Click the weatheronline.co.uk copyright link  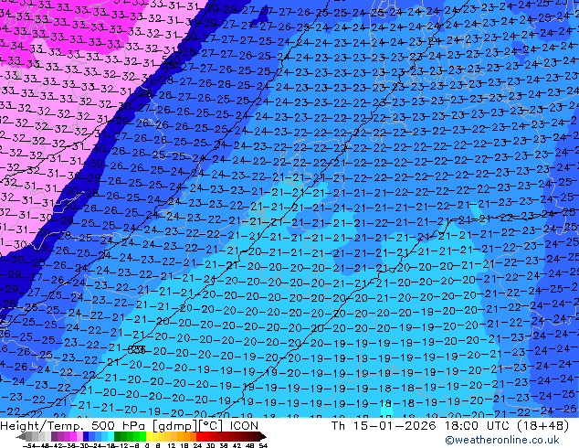point(502,440)
